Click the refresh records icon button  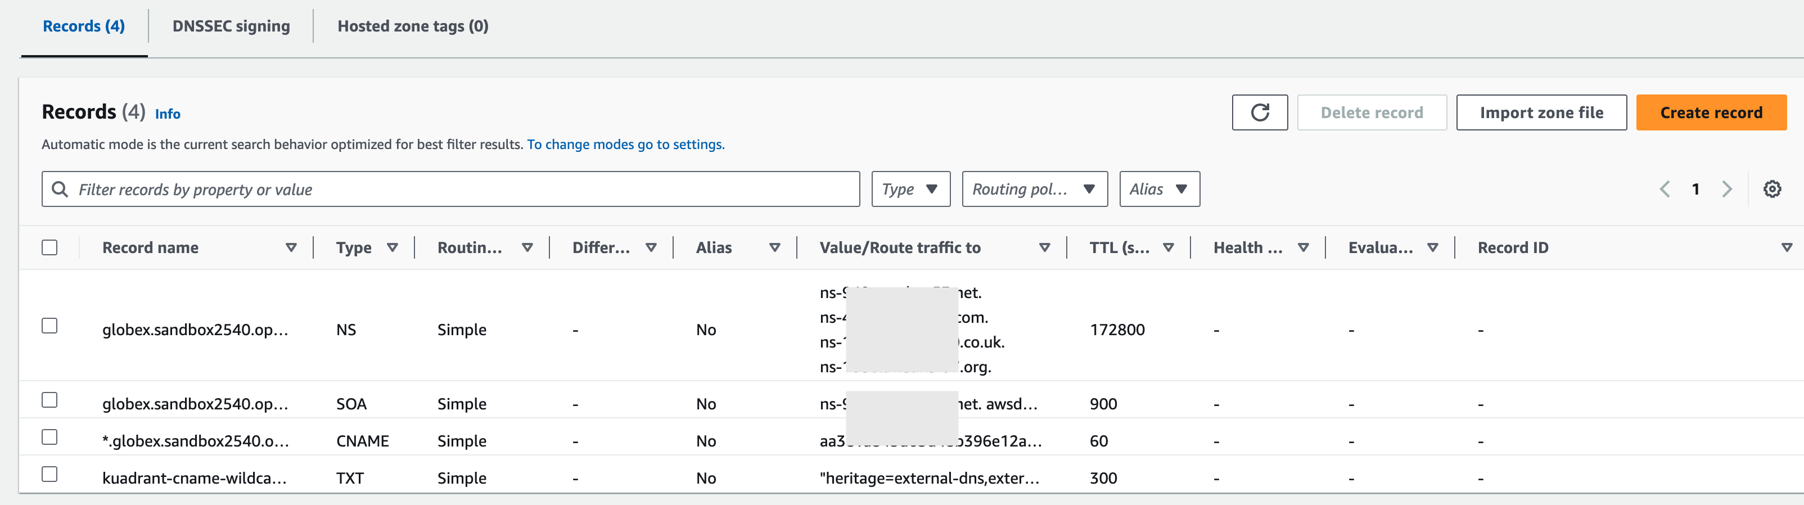[x=1259, y=113]
